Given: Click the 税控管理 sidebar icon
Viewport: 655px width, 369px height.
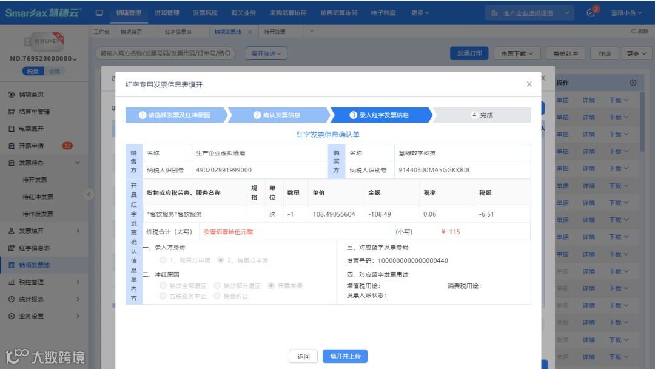Looking at the screenshot, I should [x=12, y=282].
